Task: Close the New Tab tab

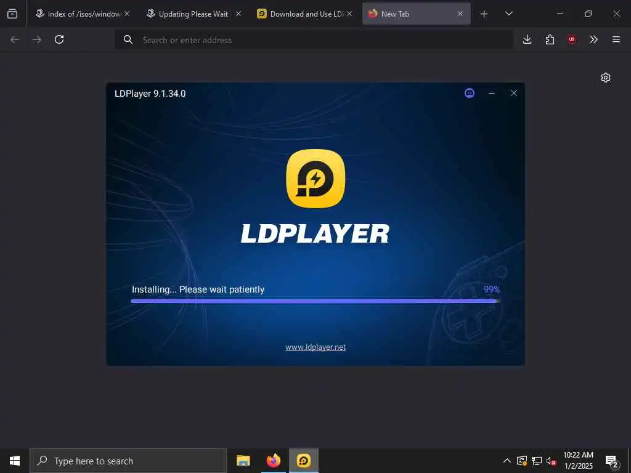Action: 460,14
